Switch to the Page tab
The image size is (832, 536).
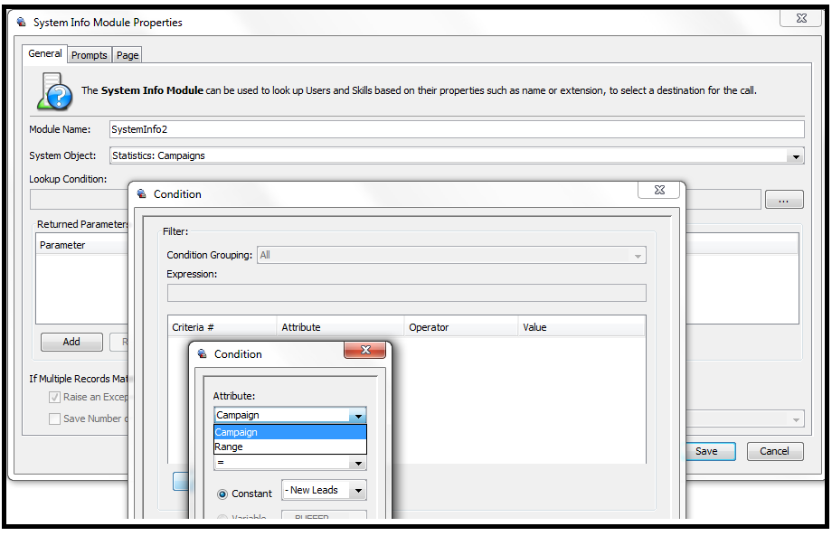[127, 54]
